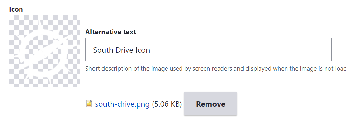Click the Icon section heading label
This screenshot has height=124, width=346.
[x=16, y=9]
